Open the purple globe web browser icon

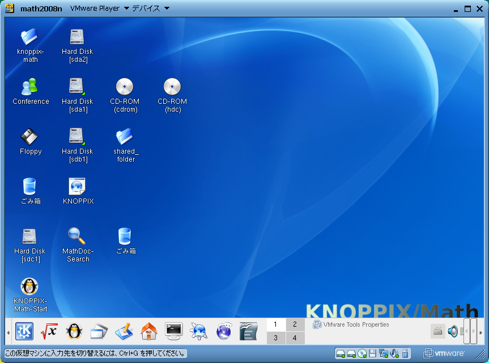224,331
